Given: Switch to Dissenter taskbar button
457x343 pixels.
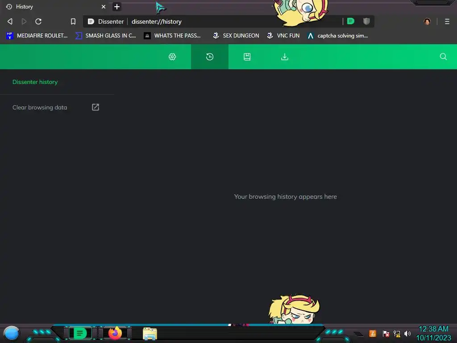Looking at the screenshot, I should coord(80,333).
